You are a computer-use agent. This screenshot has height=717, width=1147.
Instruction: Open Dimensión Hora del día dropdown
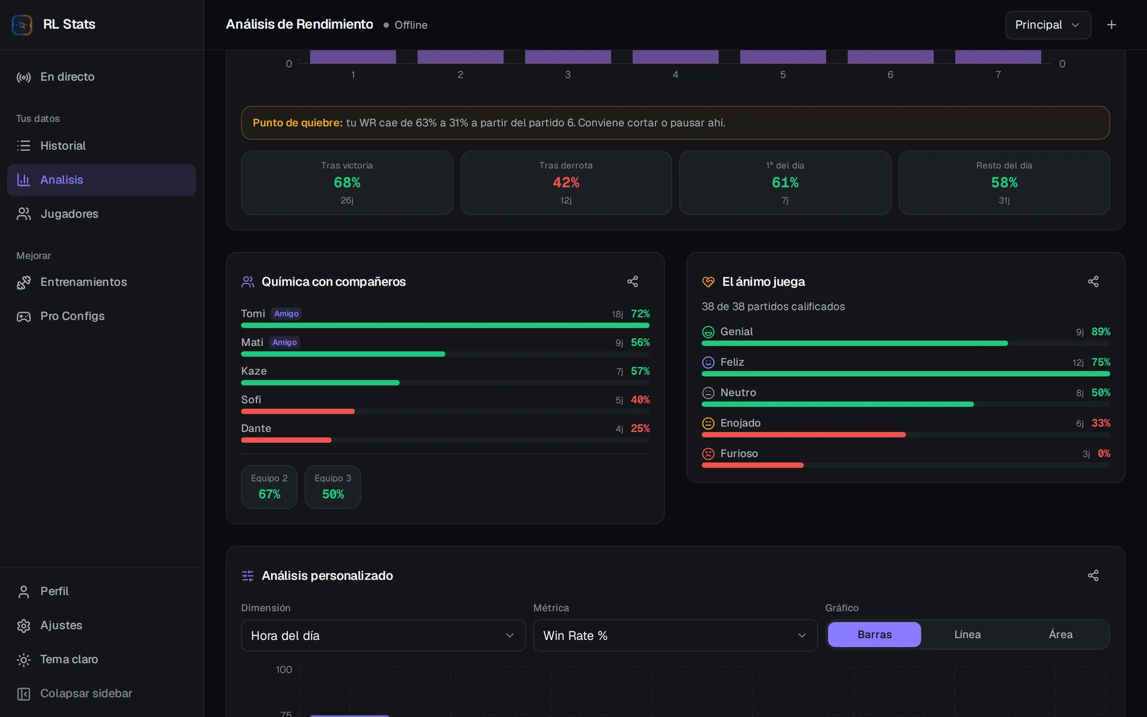(383, 636)
